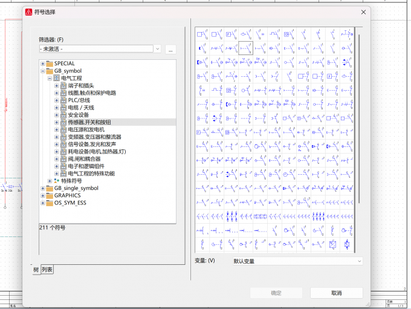This screenshot has height=309, width=411.
Task: Click the GB_single_symbol folder icon
Action: (x=50, y=188)
